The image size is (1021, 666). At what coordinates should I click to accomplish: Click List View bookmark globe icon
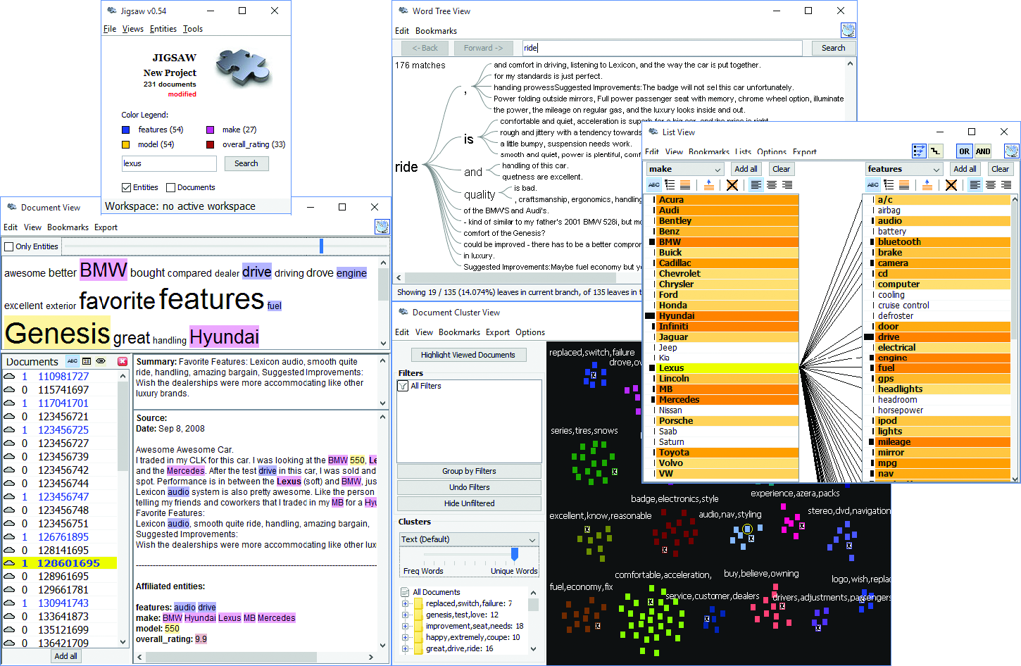click(1012, 151)
